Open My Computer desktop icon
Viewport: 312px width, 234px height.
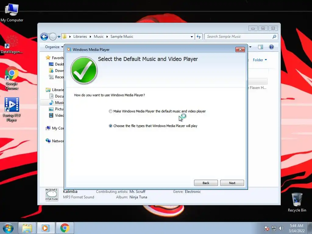click(x=12, y=12)
